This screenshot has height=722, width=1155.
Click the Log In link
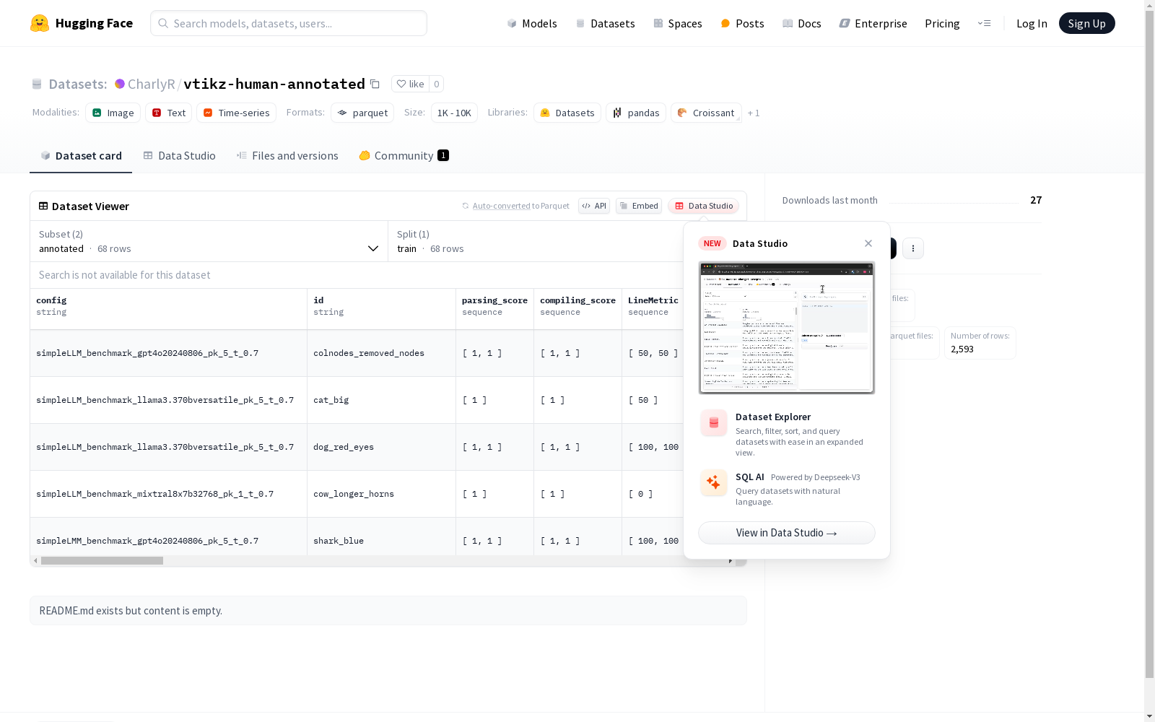pos(1032,23)
